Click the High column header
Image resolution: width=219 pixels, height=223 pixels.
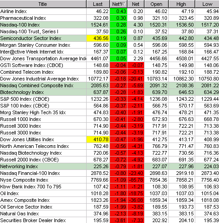click(x=182, y=4)
